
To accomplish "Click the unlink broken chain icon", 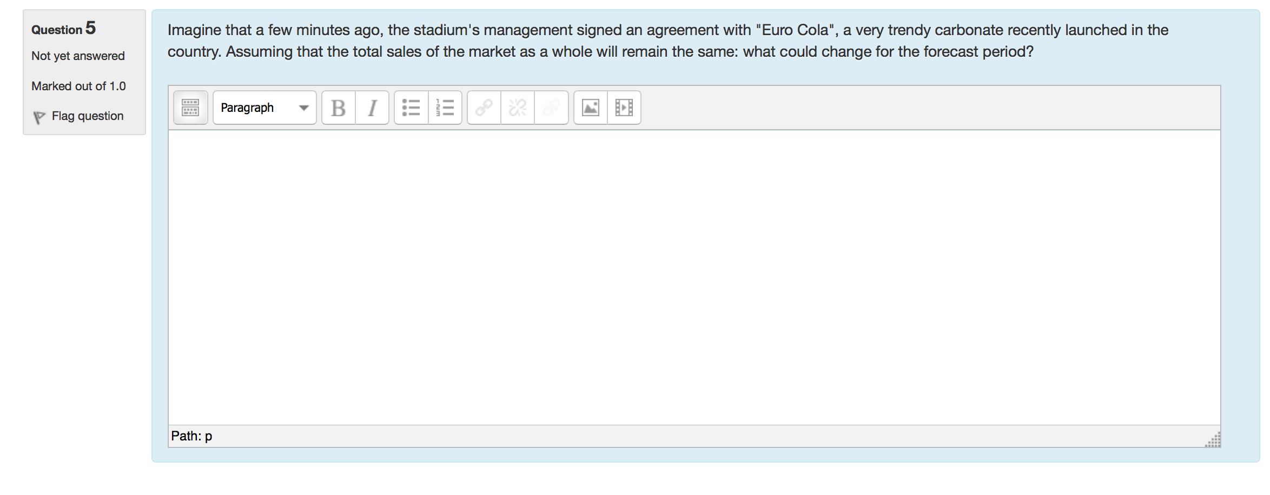I will tap(518, 108).
